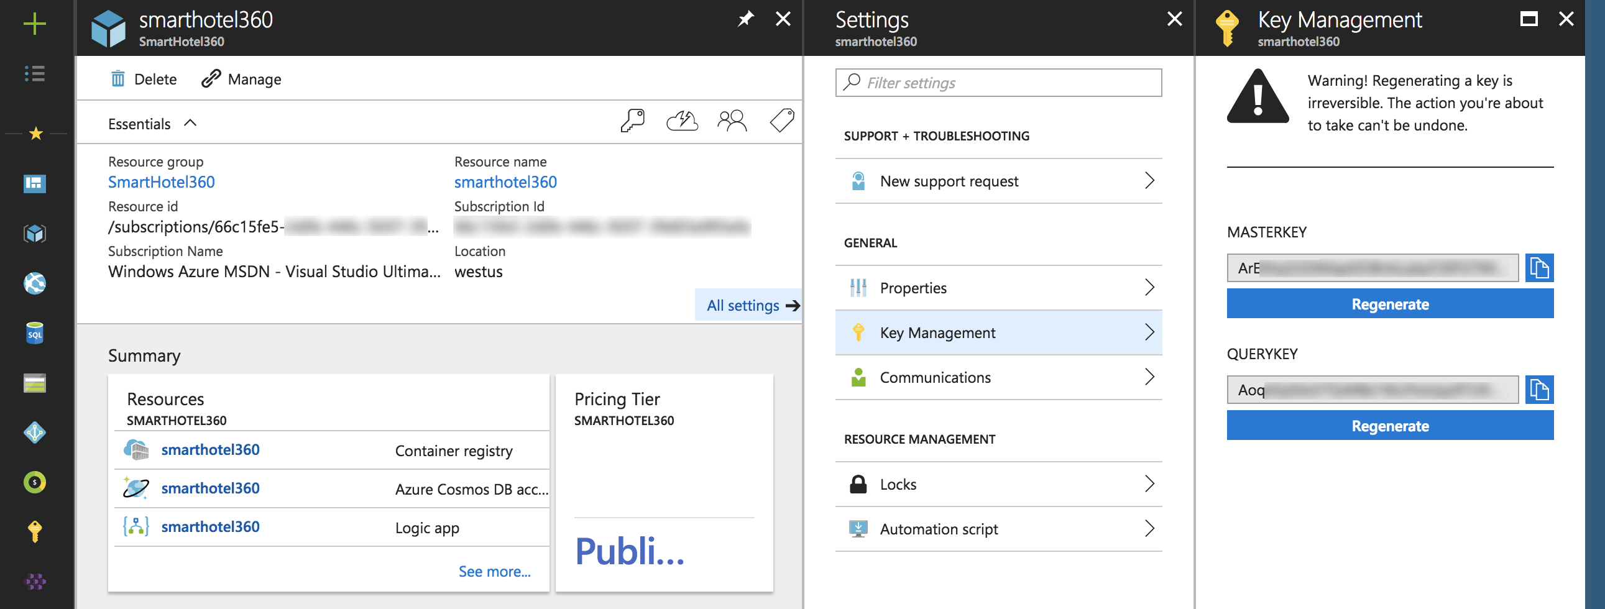The image size is (1605, 609).
Task: Open Communications settings item
Action: coord(998,377)
